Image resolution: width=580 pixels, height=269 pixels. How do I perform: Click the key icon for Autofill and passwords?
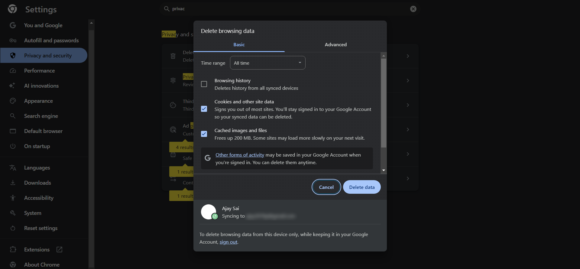click(13, 41)
